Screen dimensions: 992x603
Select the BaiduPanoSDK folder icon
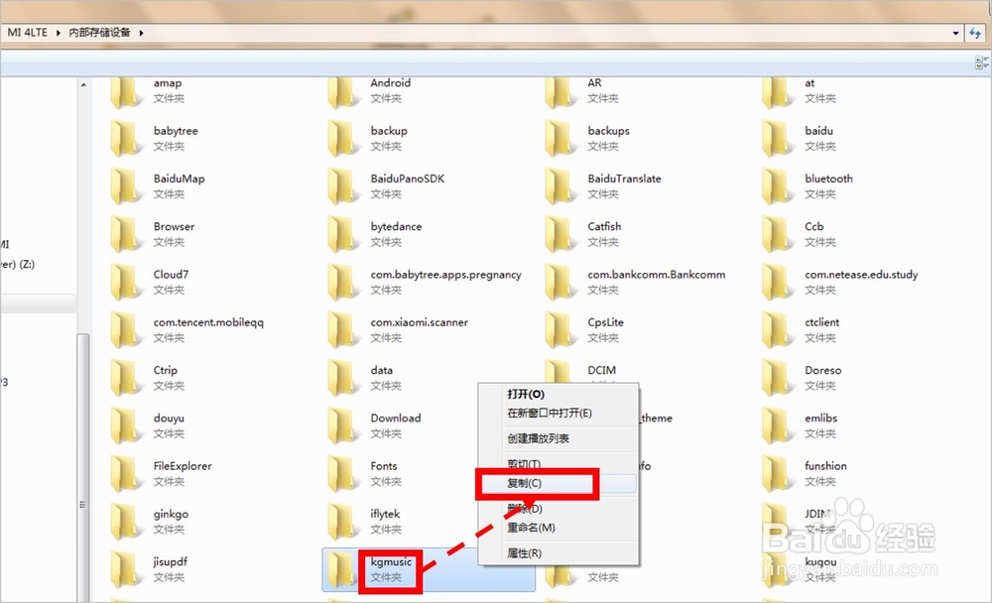tap(342, 186)
